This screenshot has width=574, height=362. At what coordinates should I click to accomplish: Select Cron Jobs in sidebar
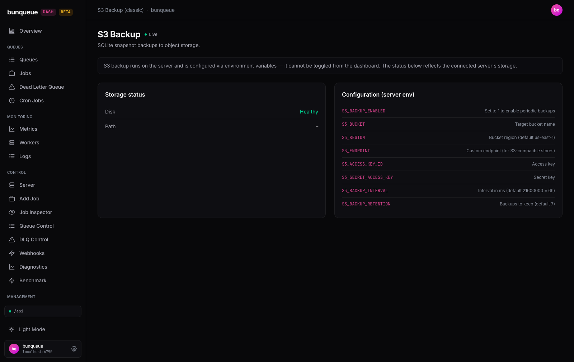43,101
